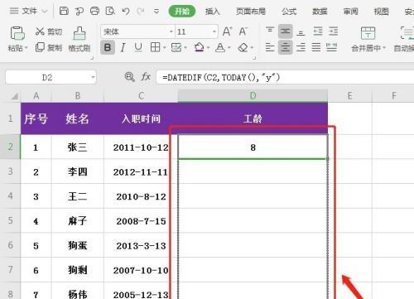Click the export to PDF icon
The height and width of the screenshot is (299, 414).
79,12
